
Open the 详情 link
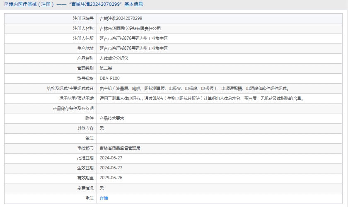tap(104, 198)
